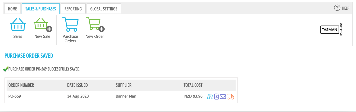Click the PO-569 order number cell
The height and width of the screenshot is (112, 356).
point(15,96)
